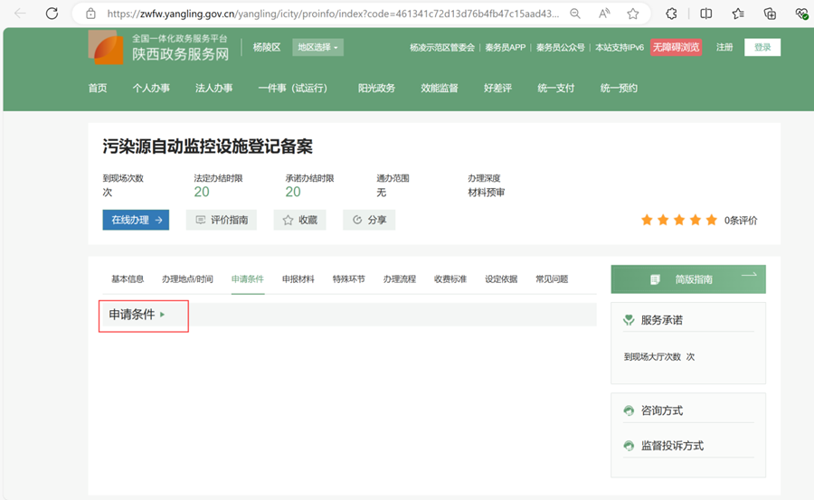Click the 在线办理 button
This screenshot has height=500, width=814.
[x=136, y=220]
